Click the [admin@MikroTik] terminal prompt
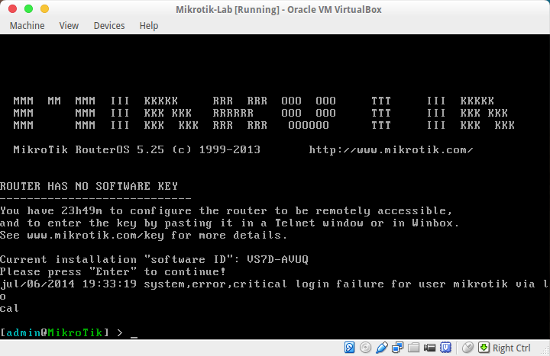 55,332
